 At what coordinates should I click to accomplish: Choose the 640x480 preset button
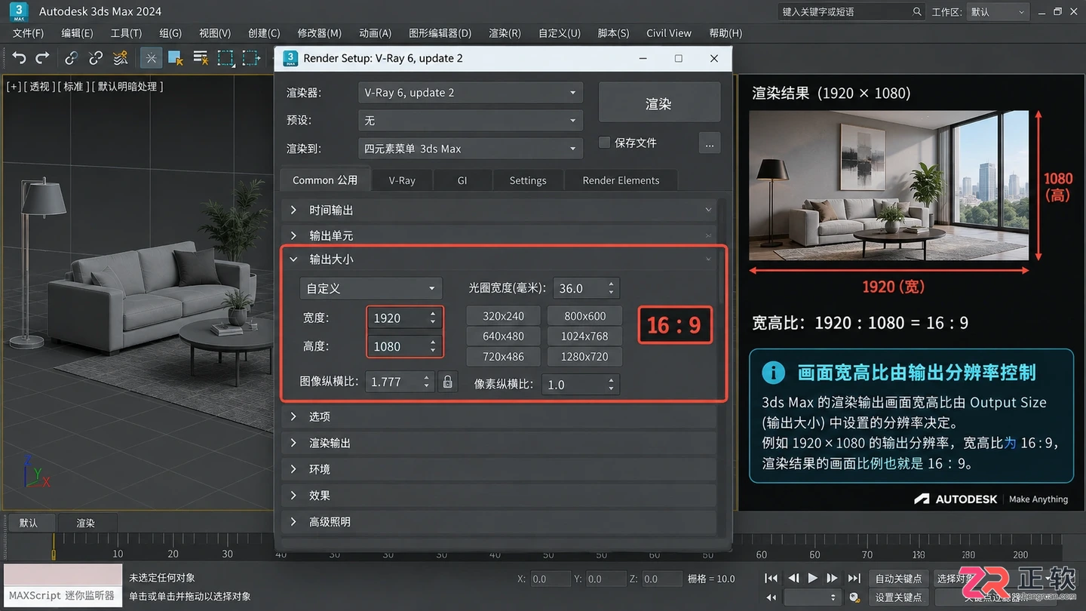tap(503, 336)
